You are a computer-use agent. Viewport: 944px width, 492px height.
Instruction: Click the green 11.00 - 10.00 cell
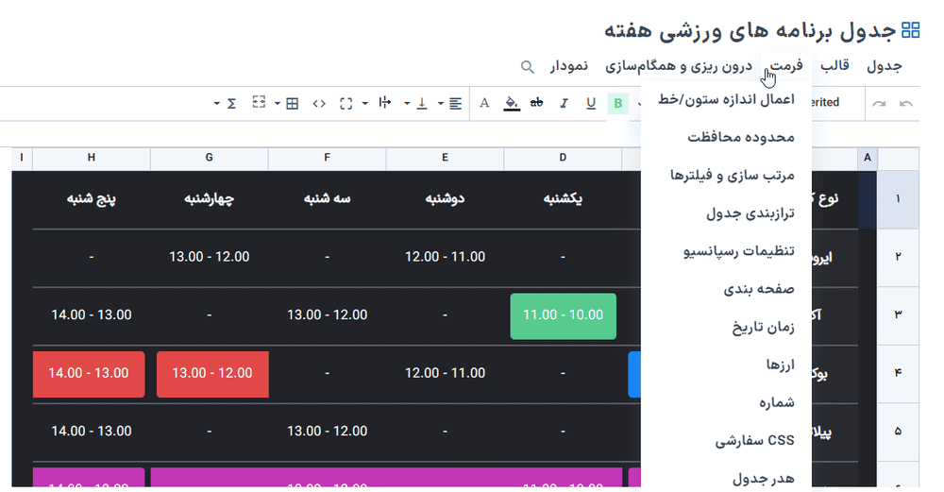click(563, 315)
